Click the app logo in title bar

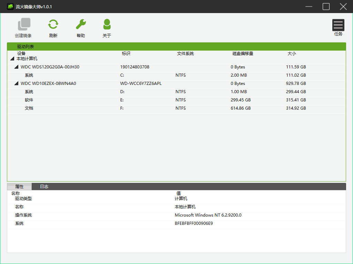pos(10,7)
